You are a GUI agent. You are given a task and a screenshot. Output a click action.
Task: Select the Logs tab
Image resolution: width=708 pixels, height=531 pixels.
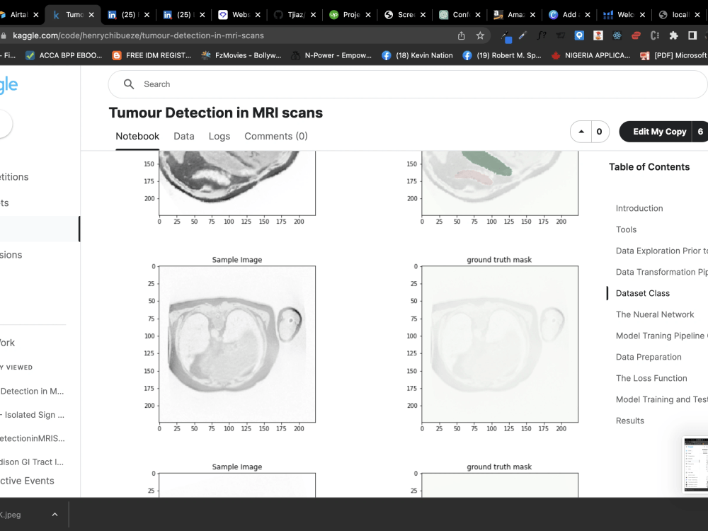click(219, 137)
